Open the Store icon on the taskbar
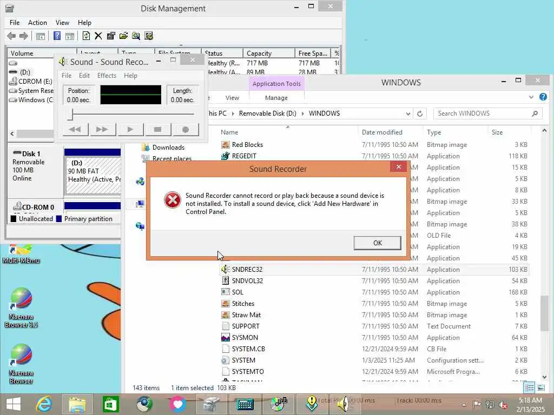The image size is (554, 415). tap(110, 404)
